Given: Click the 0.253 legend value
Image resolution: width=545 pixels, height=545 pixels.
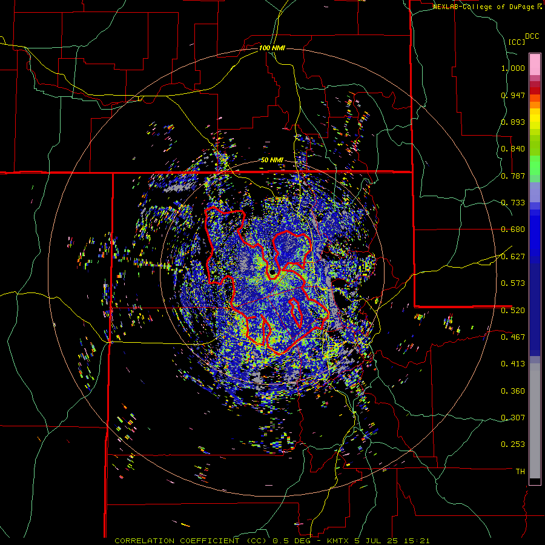Looking at the screenshot, I should (x=513, y=444).
